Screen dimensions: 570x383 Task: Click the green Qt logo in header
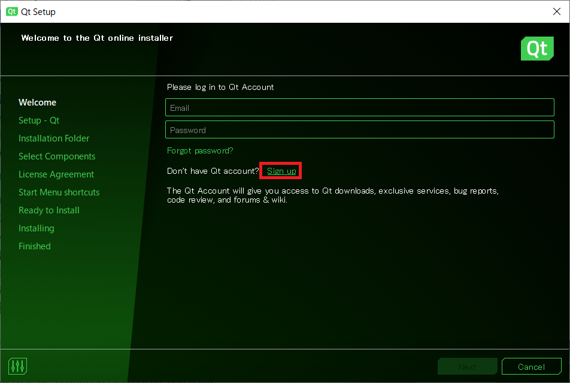537,49
